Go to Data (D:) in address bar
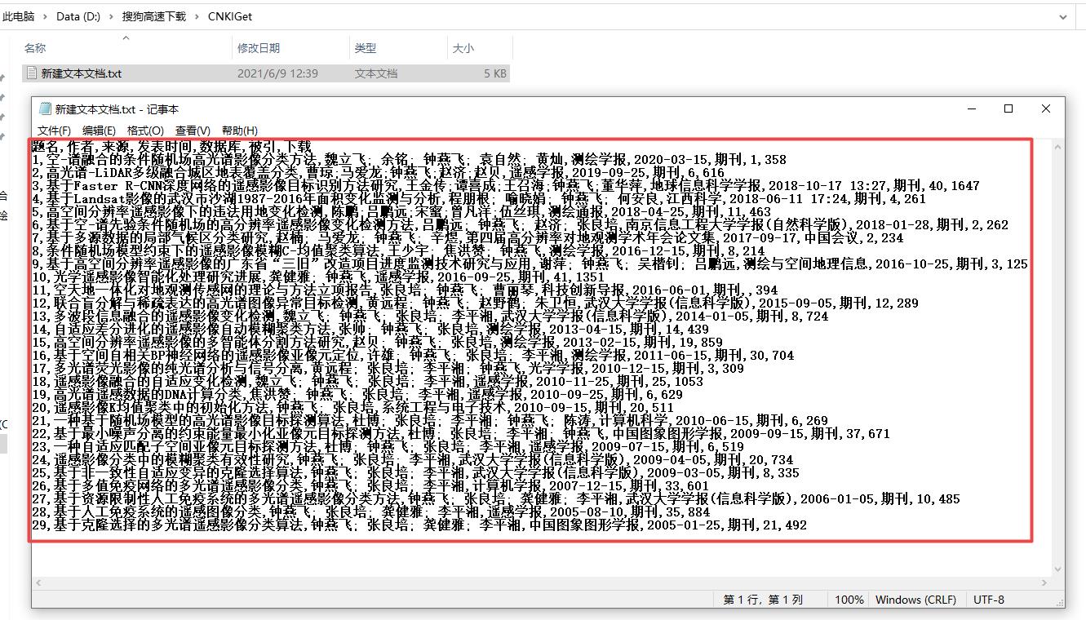The width and height of the screenshot is (1086, 620). 78,16
